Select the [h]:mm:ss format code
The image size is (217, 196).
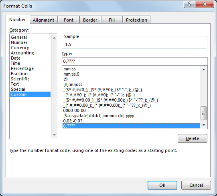click(x=73, y=84)
